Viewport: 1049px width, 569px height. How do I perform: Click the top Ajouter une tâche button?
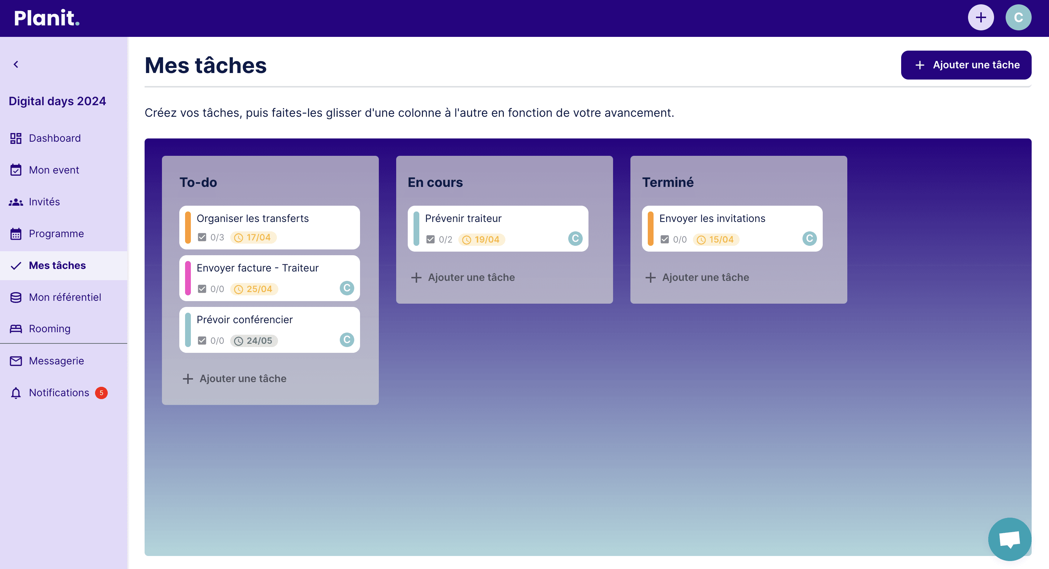click(966, 65)
